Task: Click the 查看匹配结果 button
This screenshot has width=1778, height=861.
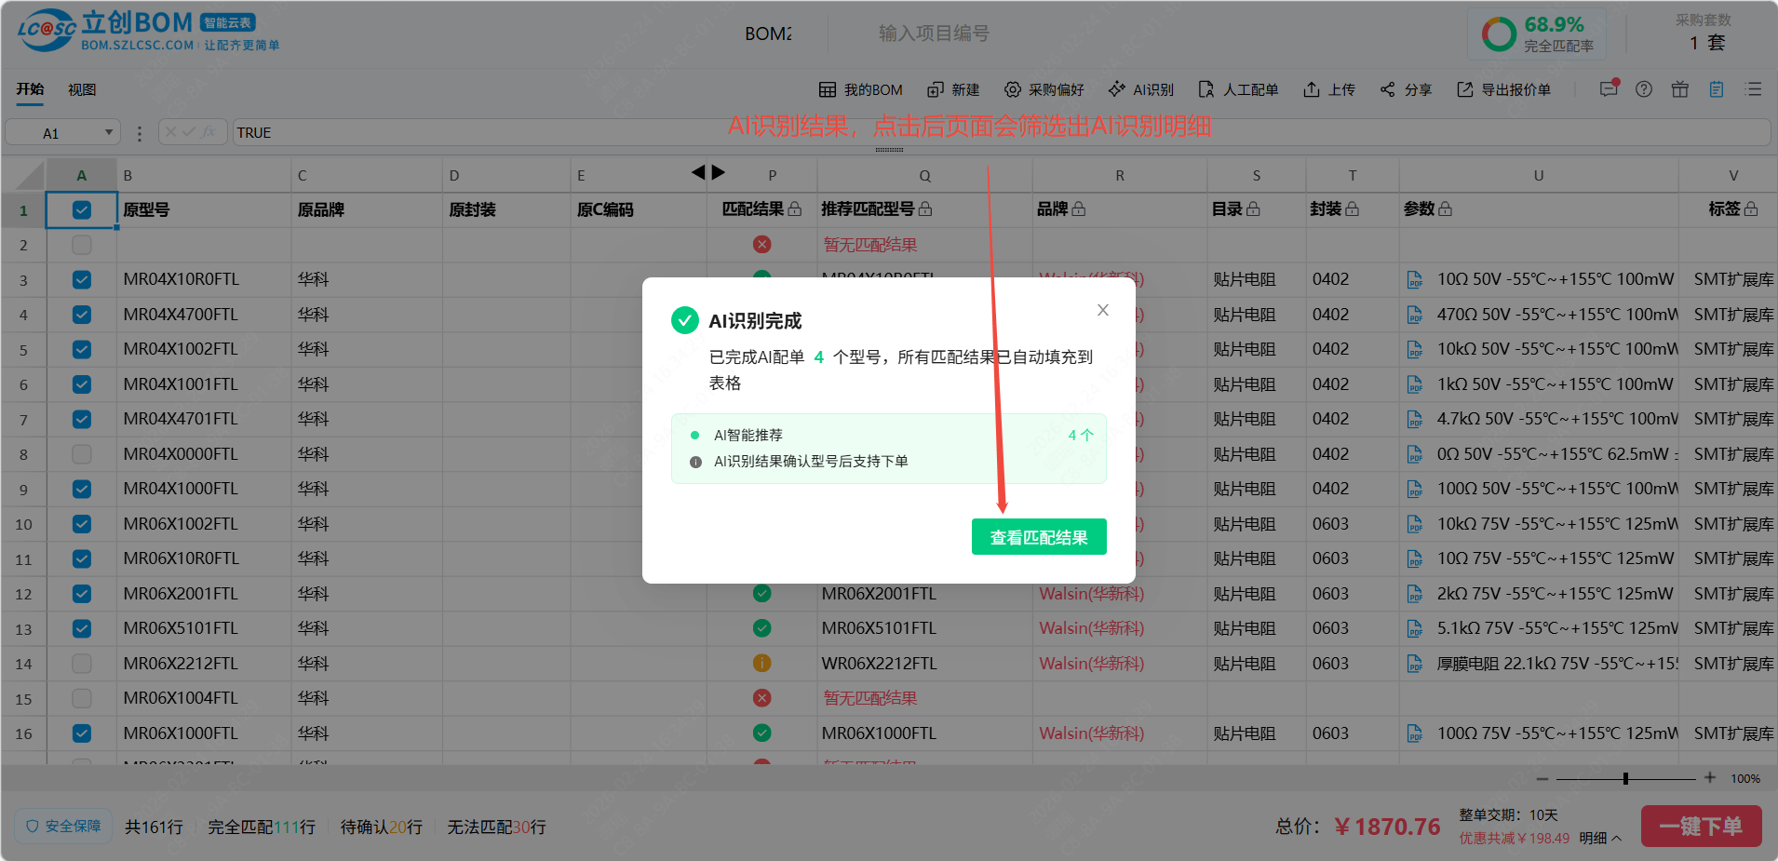Action: [1038, 537]
